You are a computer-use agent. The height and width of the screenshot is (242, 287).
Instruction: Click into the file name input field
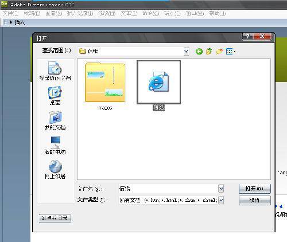click(x=168, y=189)
